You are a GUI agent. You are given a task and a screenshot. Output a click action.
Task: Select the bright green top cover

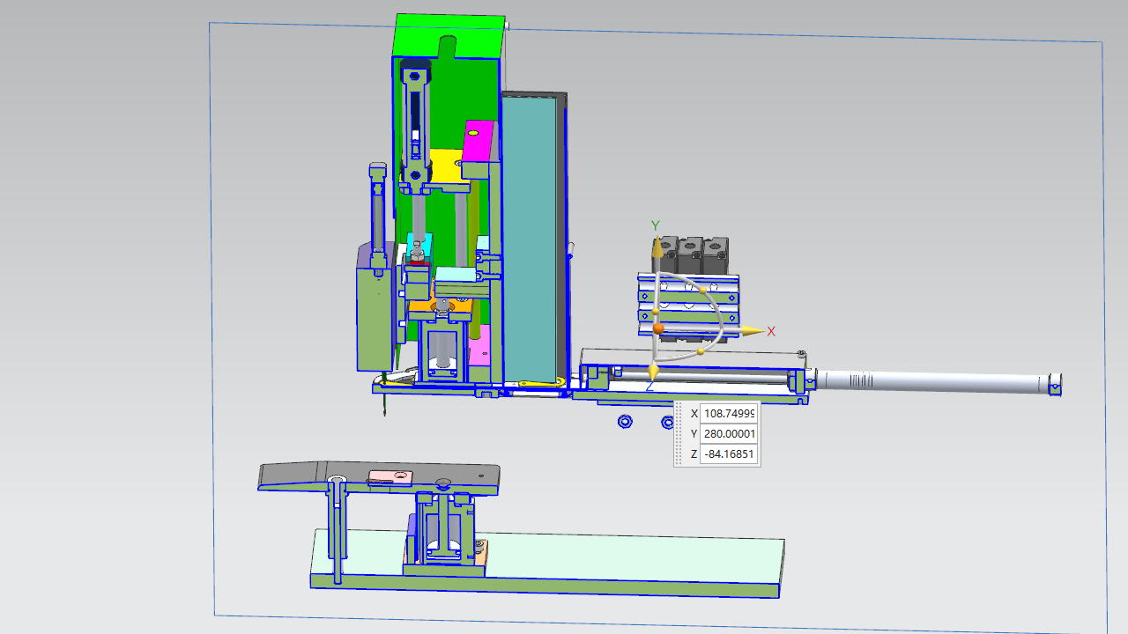pos(449,35)
